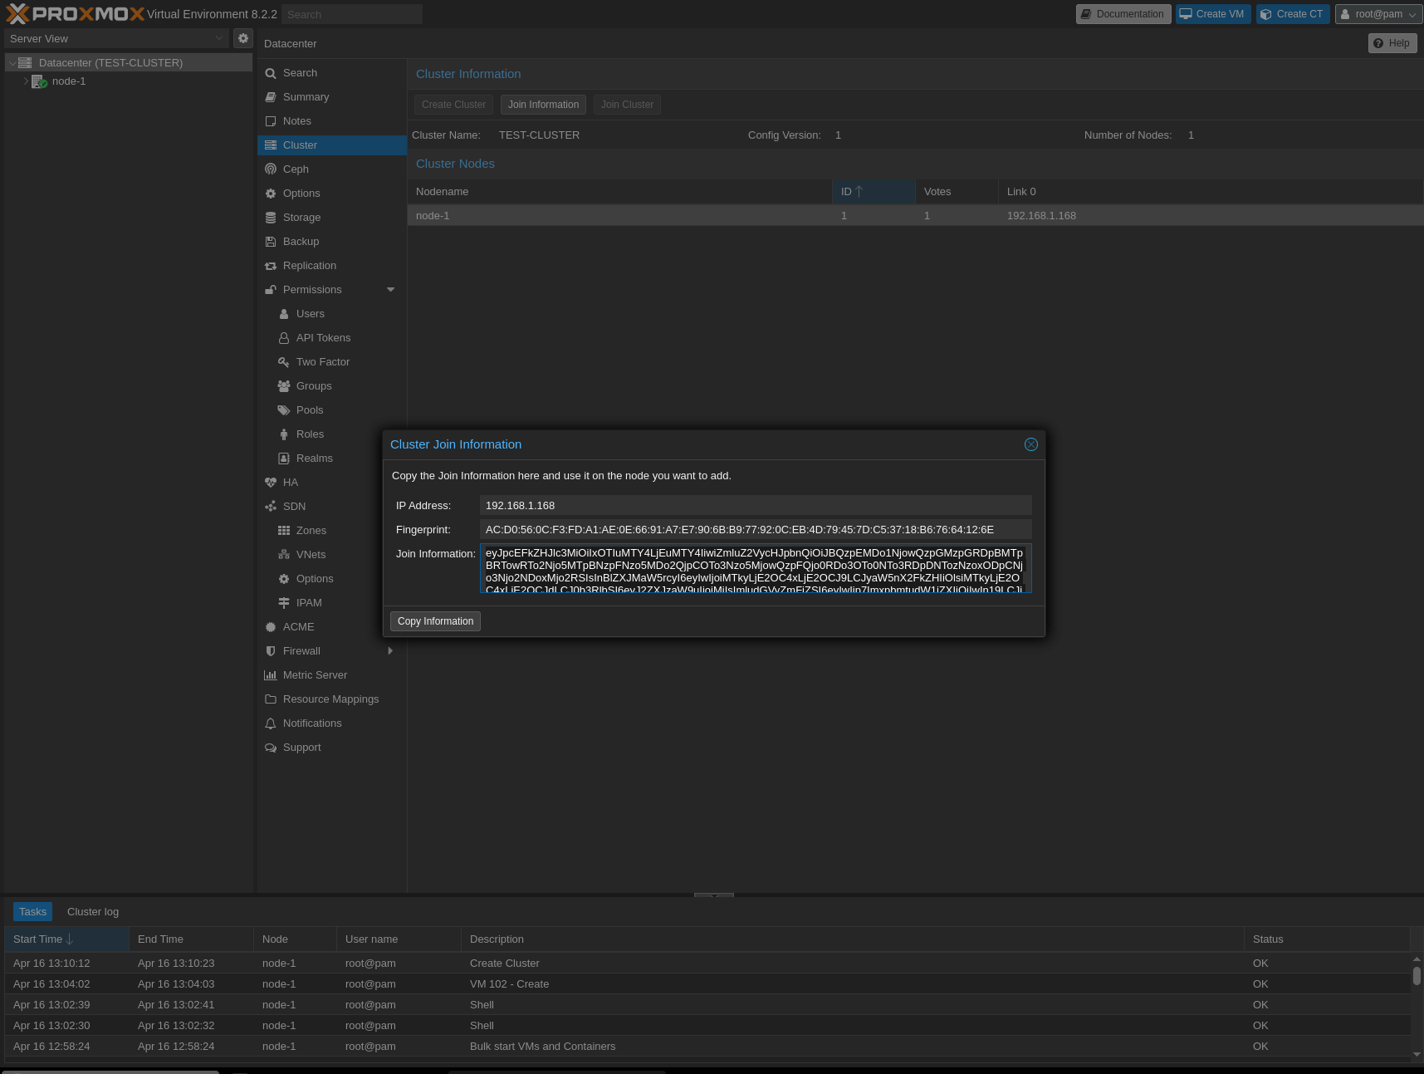The width and height of the screenshot is (1424, 1074).
Task: Open the Support panel
Action: click(x=301, y=747)
